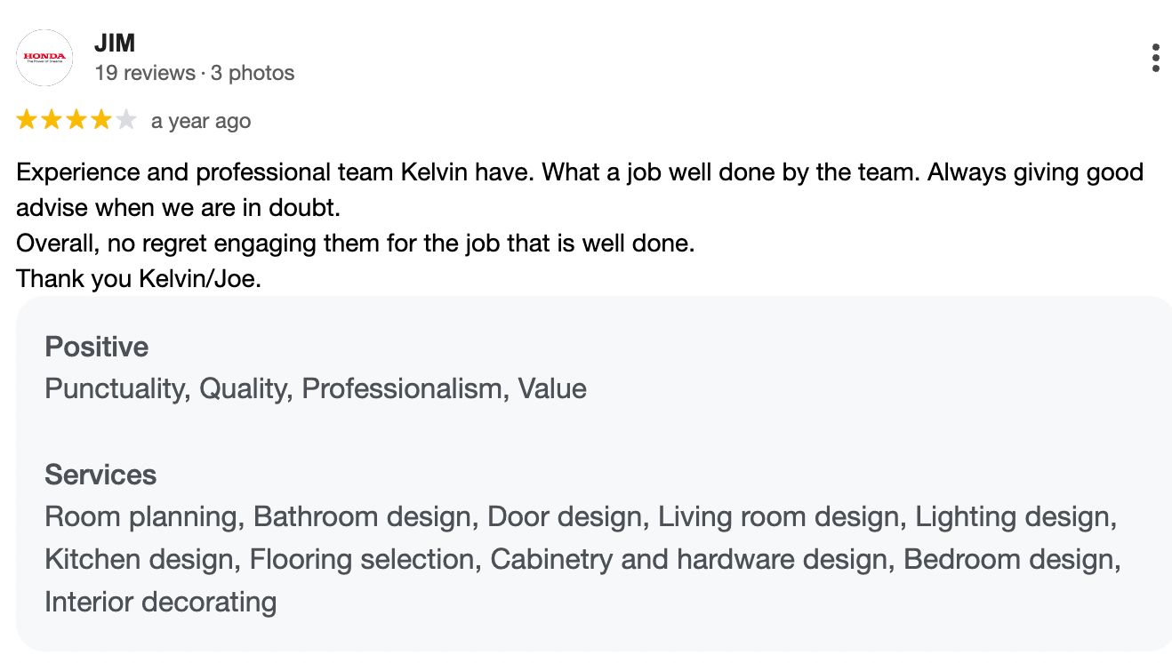The image size is (1172, 663).
Task: Click the "Positive" section heading
Action: pyautogui.click(x=97, y=347)
